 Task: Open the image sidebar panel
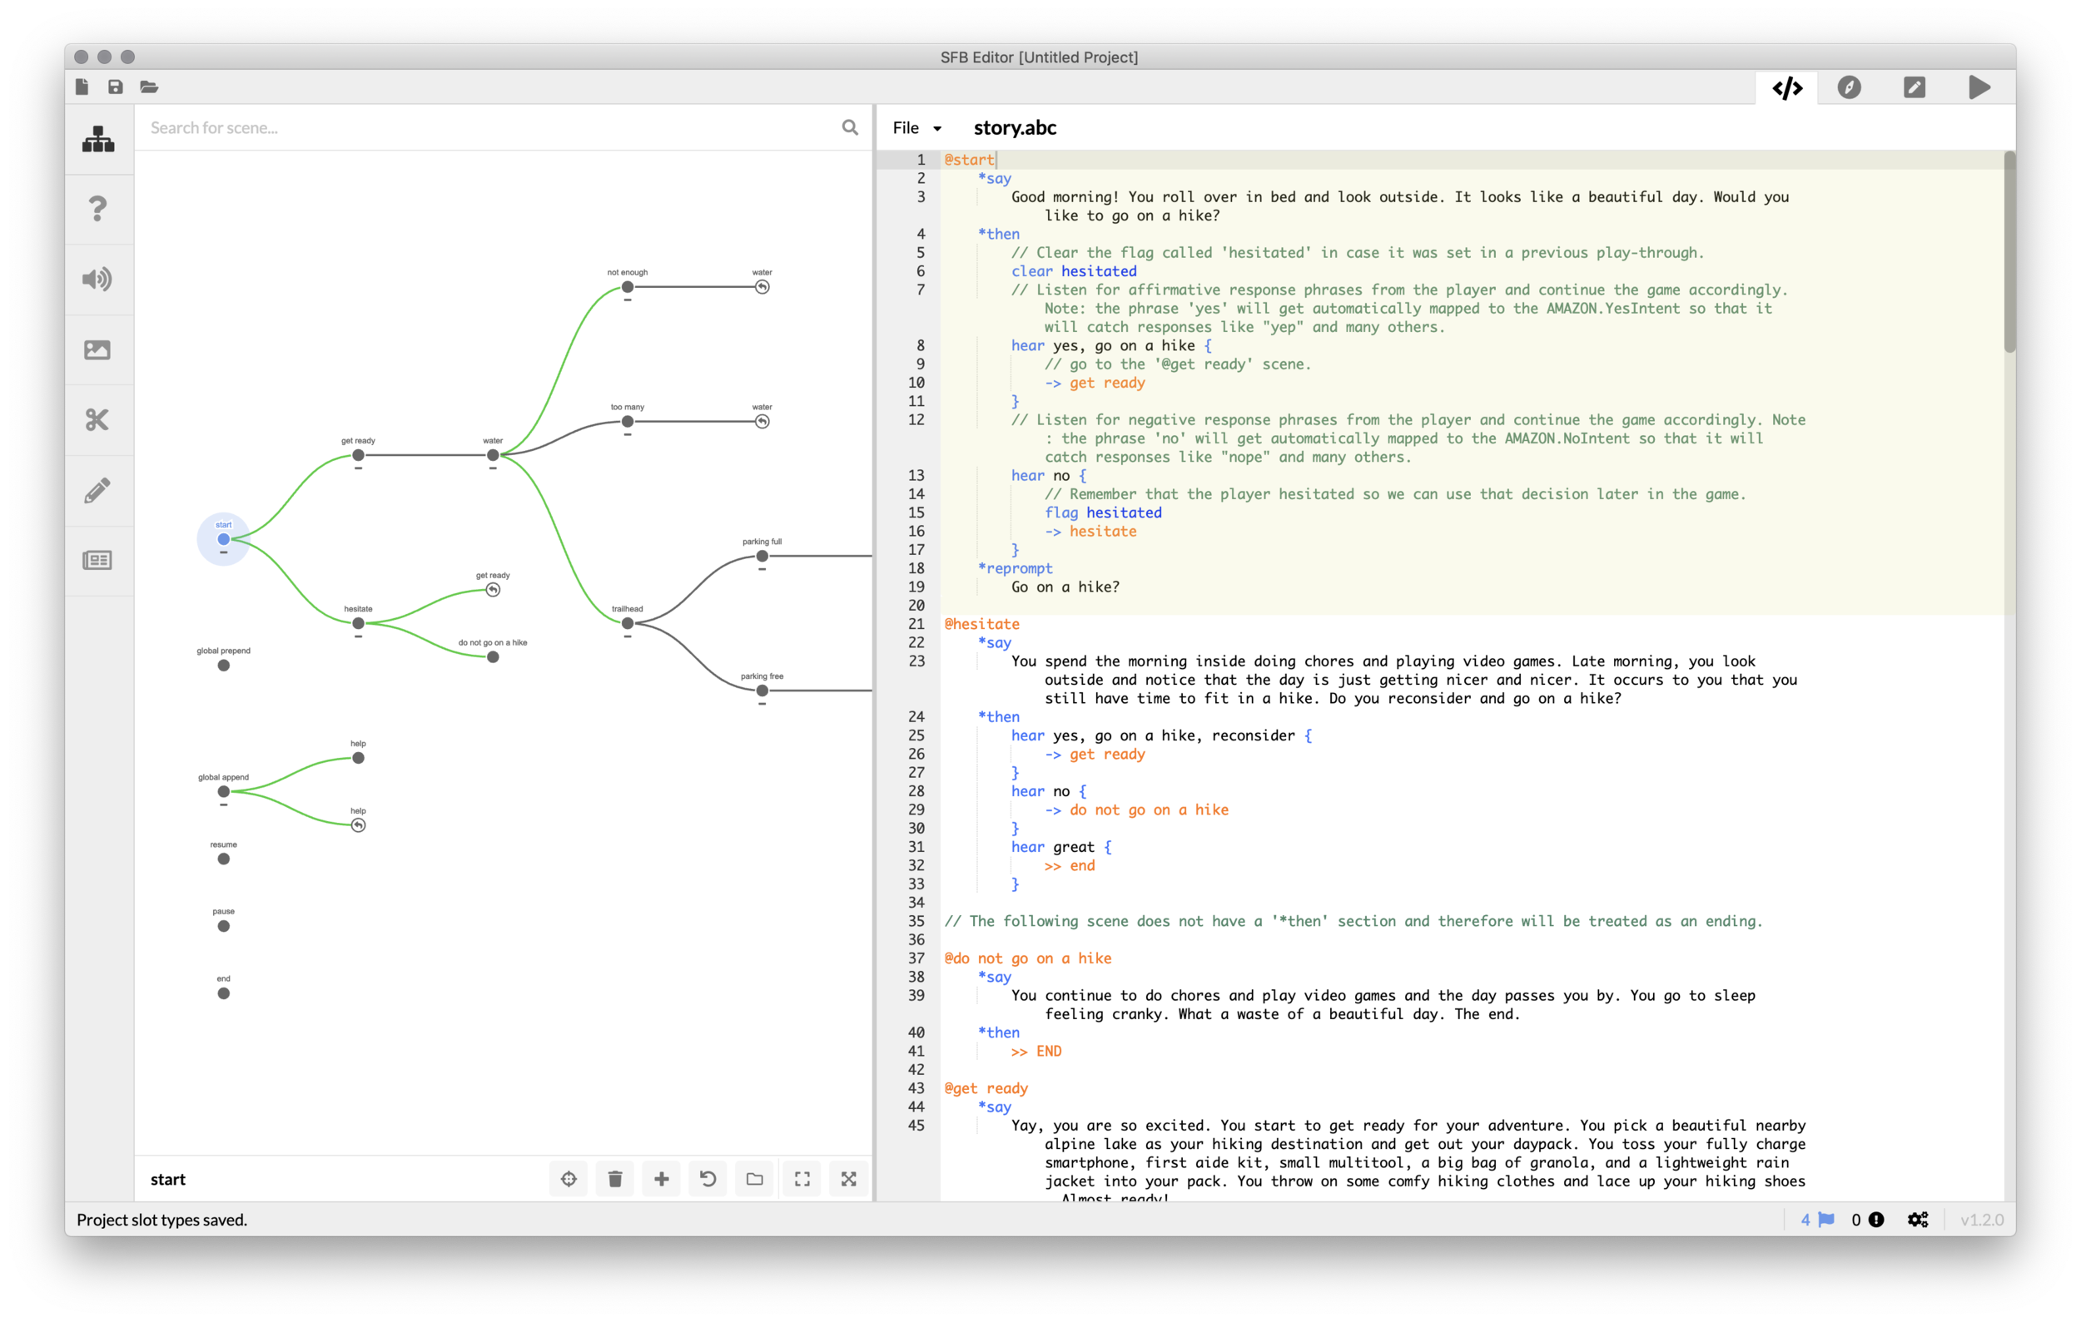(97, 349)
